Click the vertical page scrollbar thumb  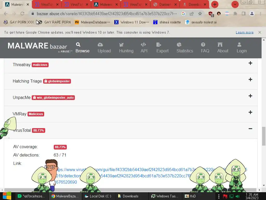[x=264, y=136]
